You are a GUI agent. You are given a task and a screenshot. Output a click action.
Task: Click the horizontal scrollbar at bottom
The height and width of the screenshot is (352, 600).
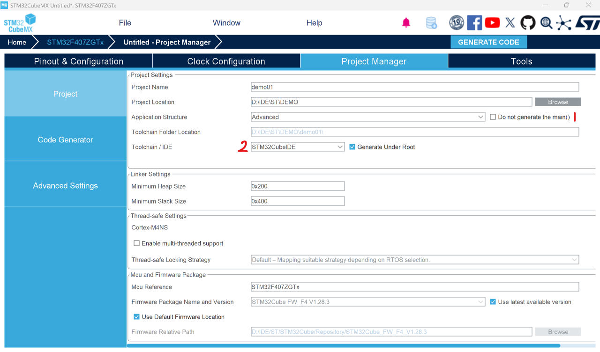[x=343, y=346]
